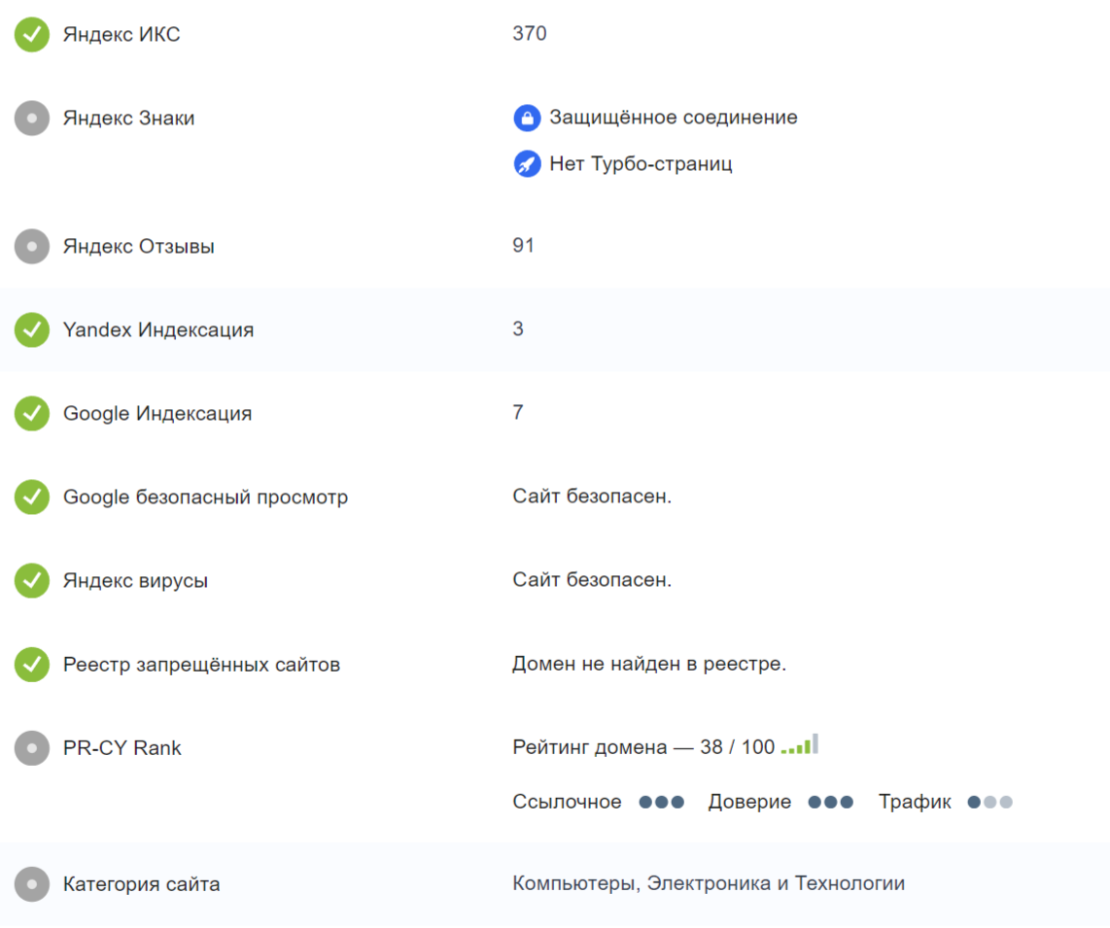Image resolution: width=1110 pixels, height=928 pixels.
Task: Click Сайт безопасен in Google безопасный просмотр row
Action: (592, 497)
